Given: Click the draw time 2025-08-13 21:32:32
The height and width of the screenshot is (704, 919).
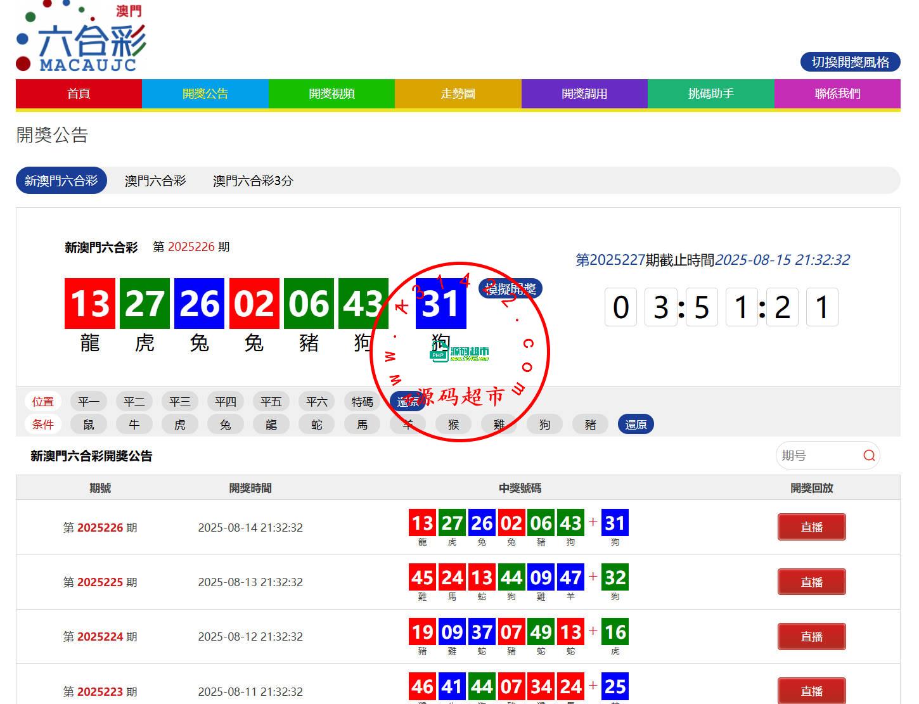Looking at the screenshot, I should tap(250, 582).
